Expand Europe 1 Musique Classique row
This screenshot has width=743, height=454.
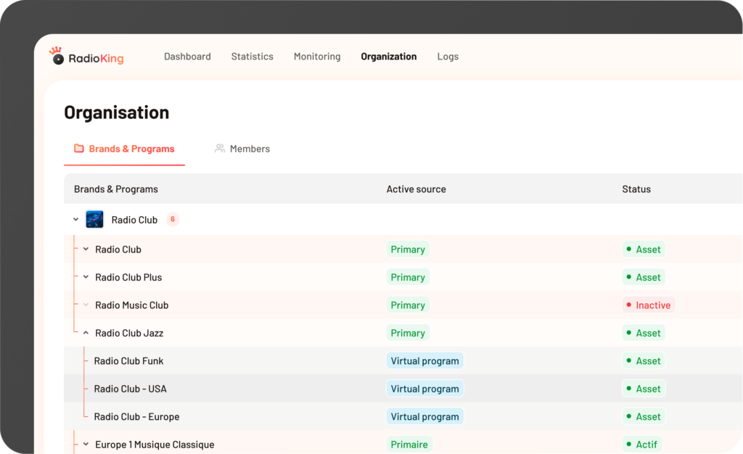86,445
